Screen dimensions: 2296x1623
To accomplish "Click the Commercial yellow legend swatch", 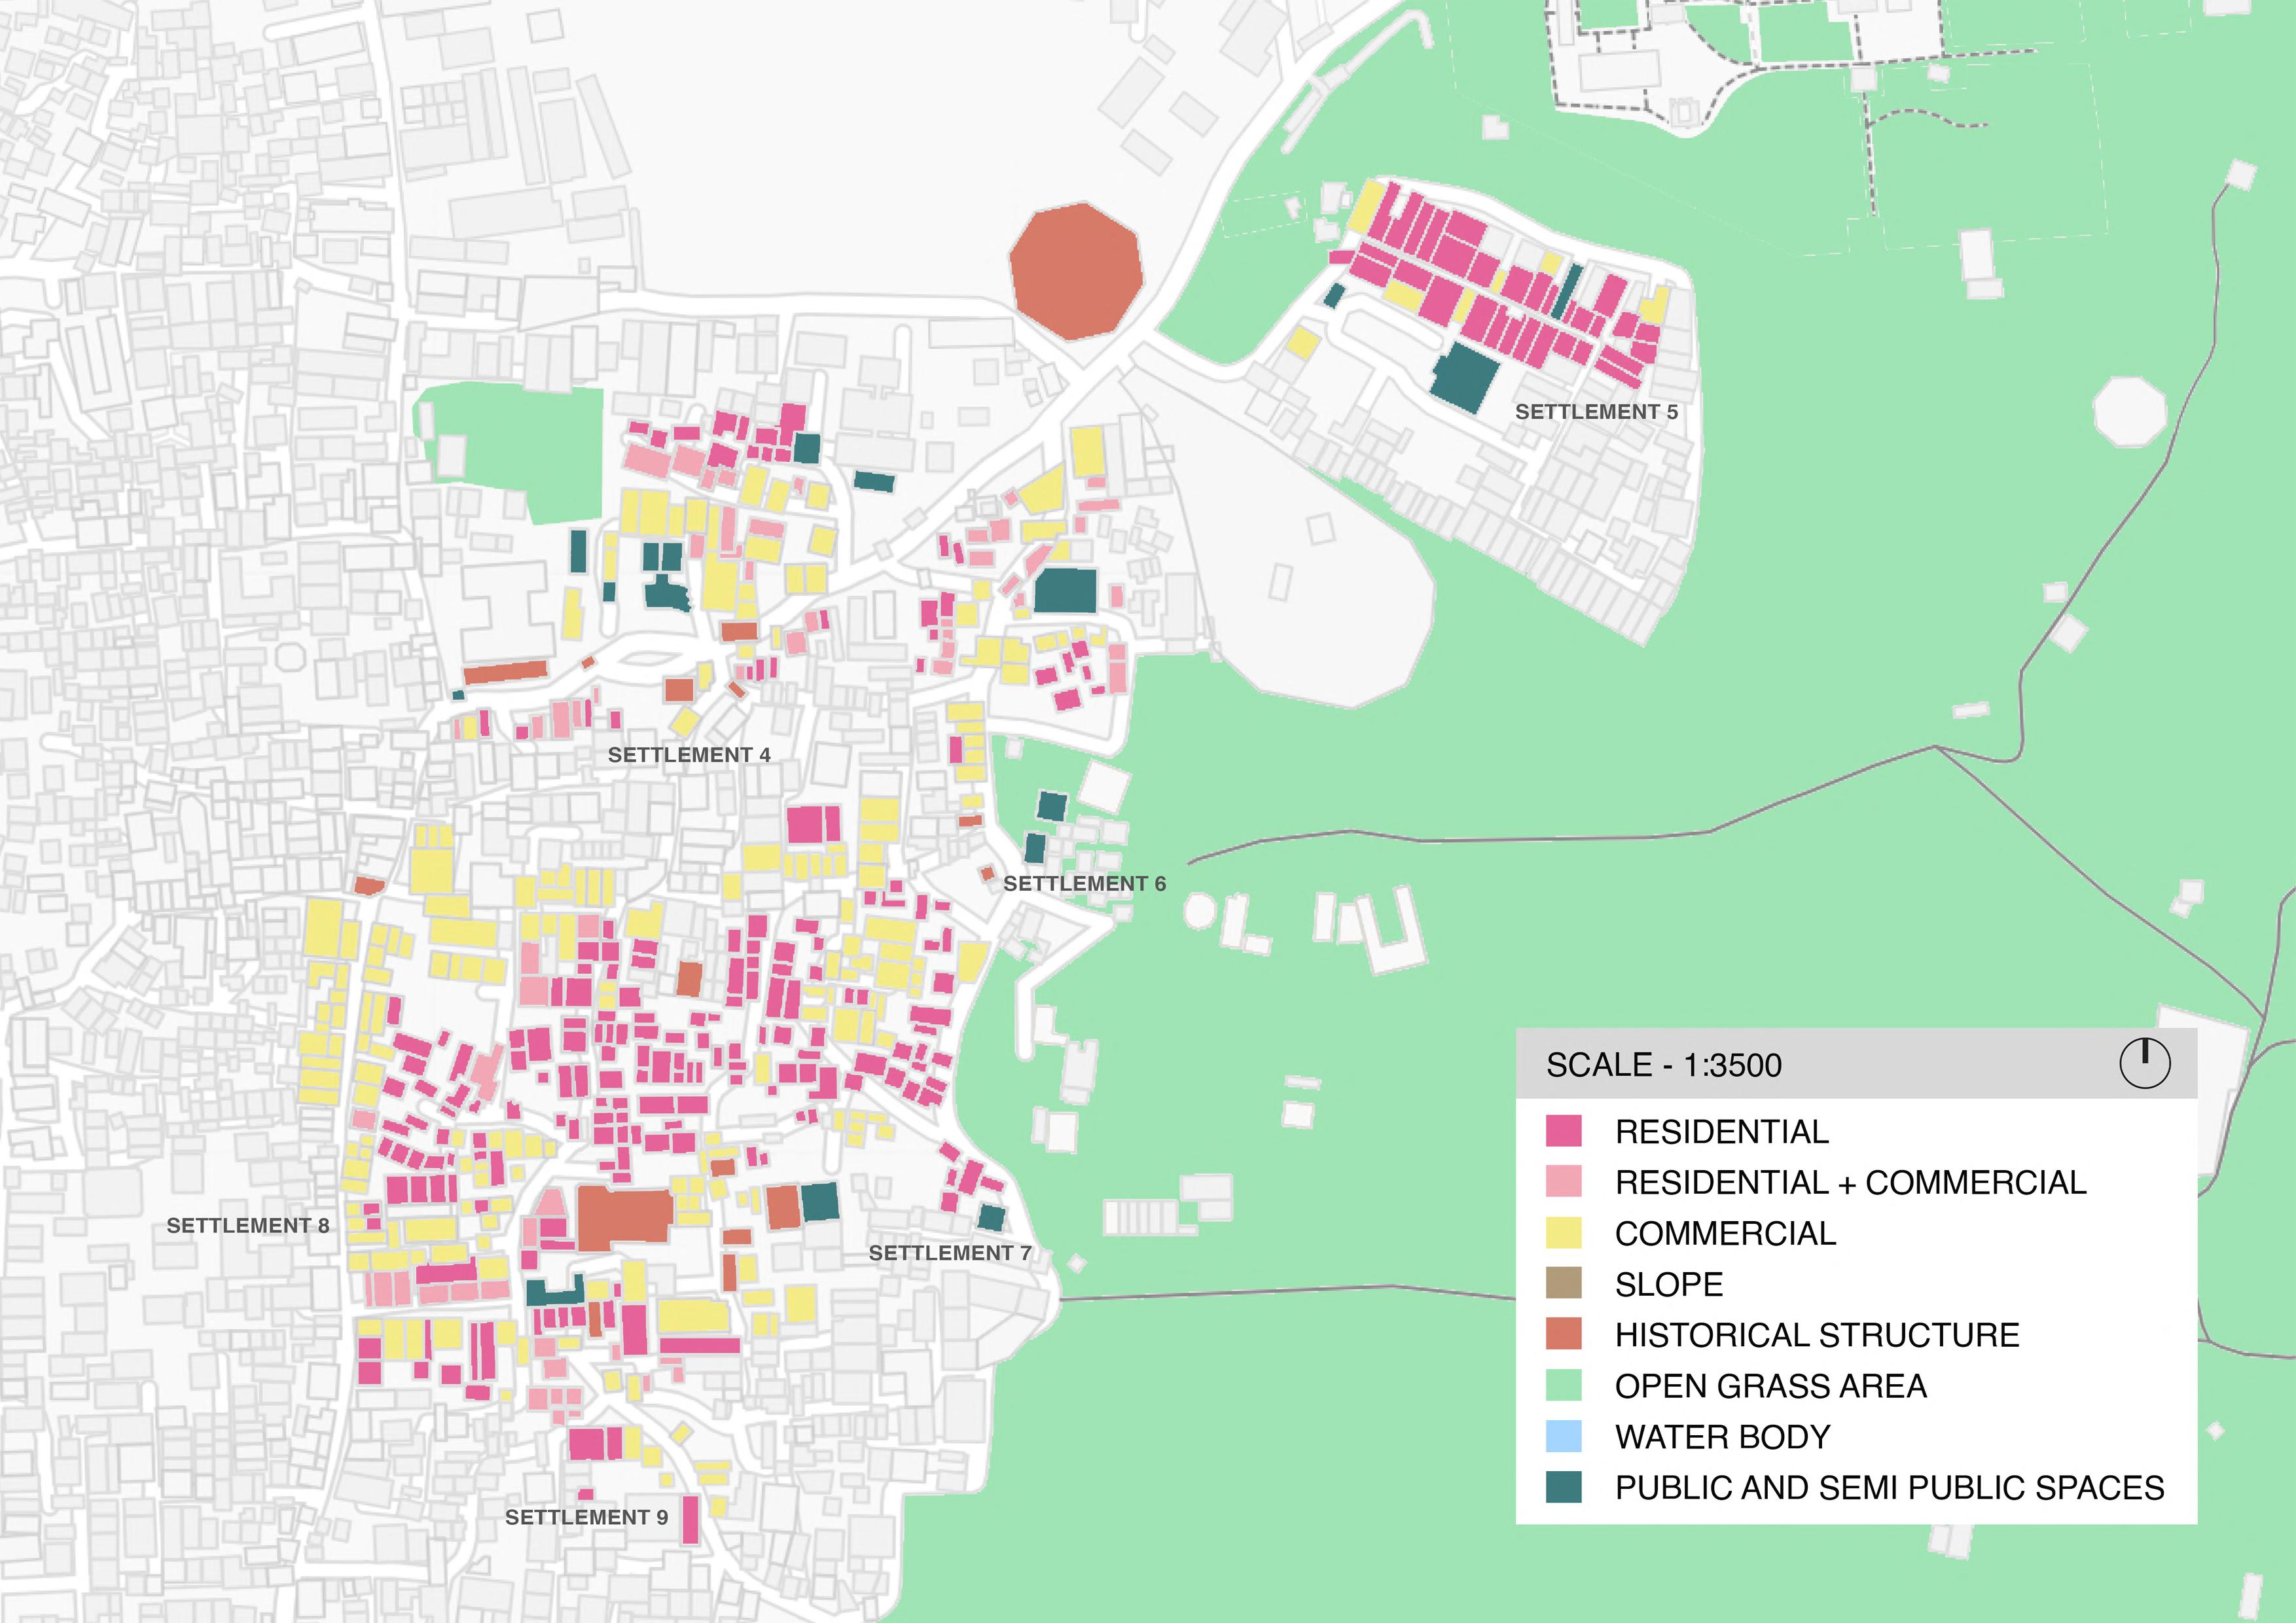I will [x=1564, y=1233].
